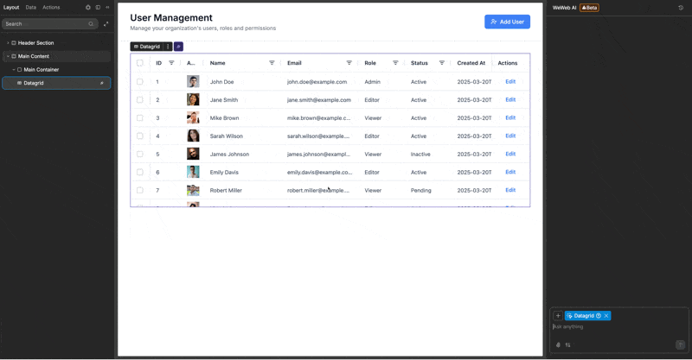Click the john.doe@example.com email cell
This screenshot has width=692, height=360.
tap(317, 81)
